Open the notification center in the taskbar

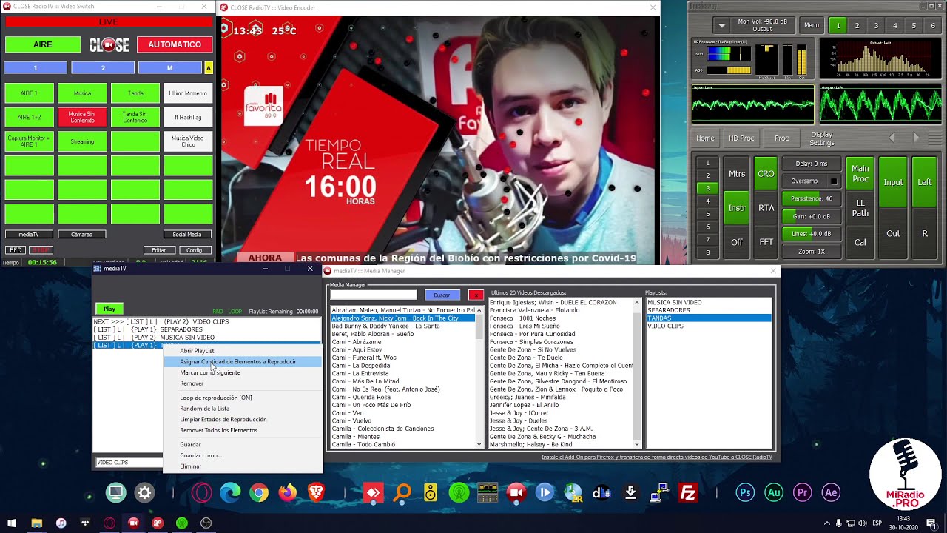point(931,523)
